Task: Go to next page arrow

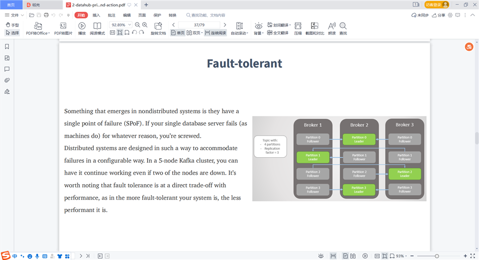Action: pyautogui.click(x=225, y=25)
